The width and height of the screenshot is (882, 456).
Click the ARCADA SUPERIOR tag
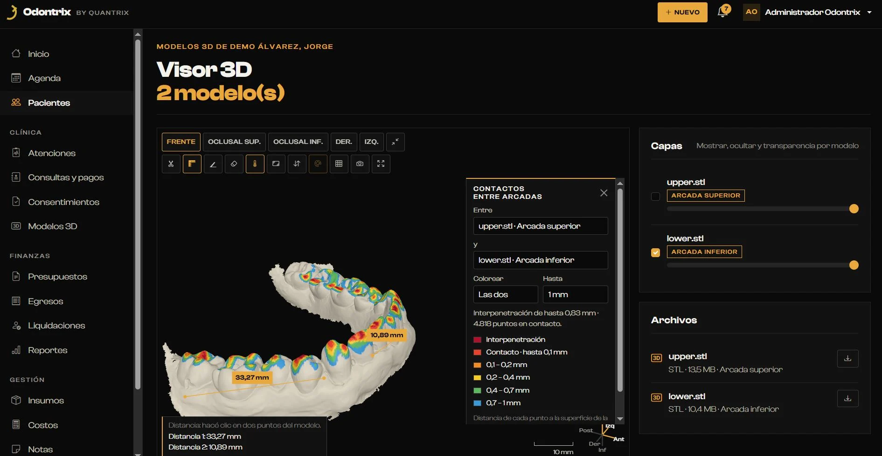click(x=706, y=196)
